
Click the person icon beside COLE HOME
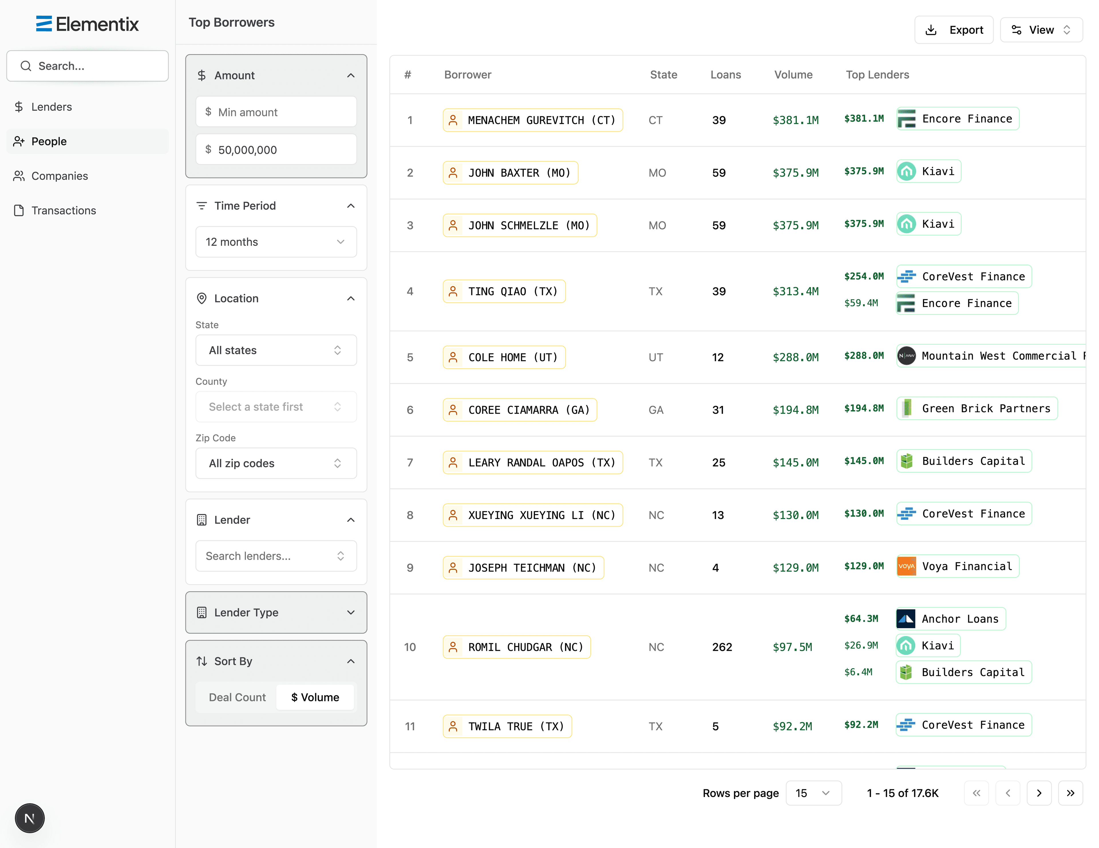click(x=453, y=357)
